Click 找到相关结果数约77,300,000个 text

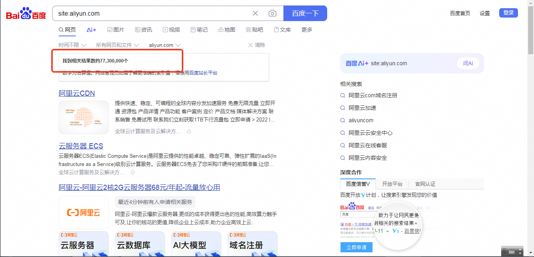95,61
